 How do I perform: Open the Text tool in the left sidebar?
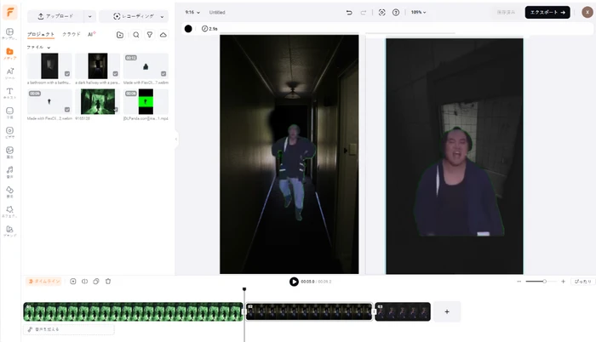click(x=9, y=93)
